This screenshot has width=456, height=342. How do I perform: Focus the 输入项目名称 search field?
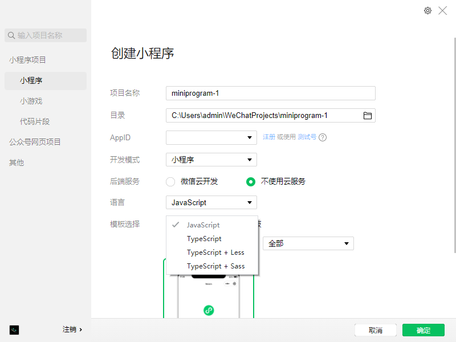tap(46, 35)
